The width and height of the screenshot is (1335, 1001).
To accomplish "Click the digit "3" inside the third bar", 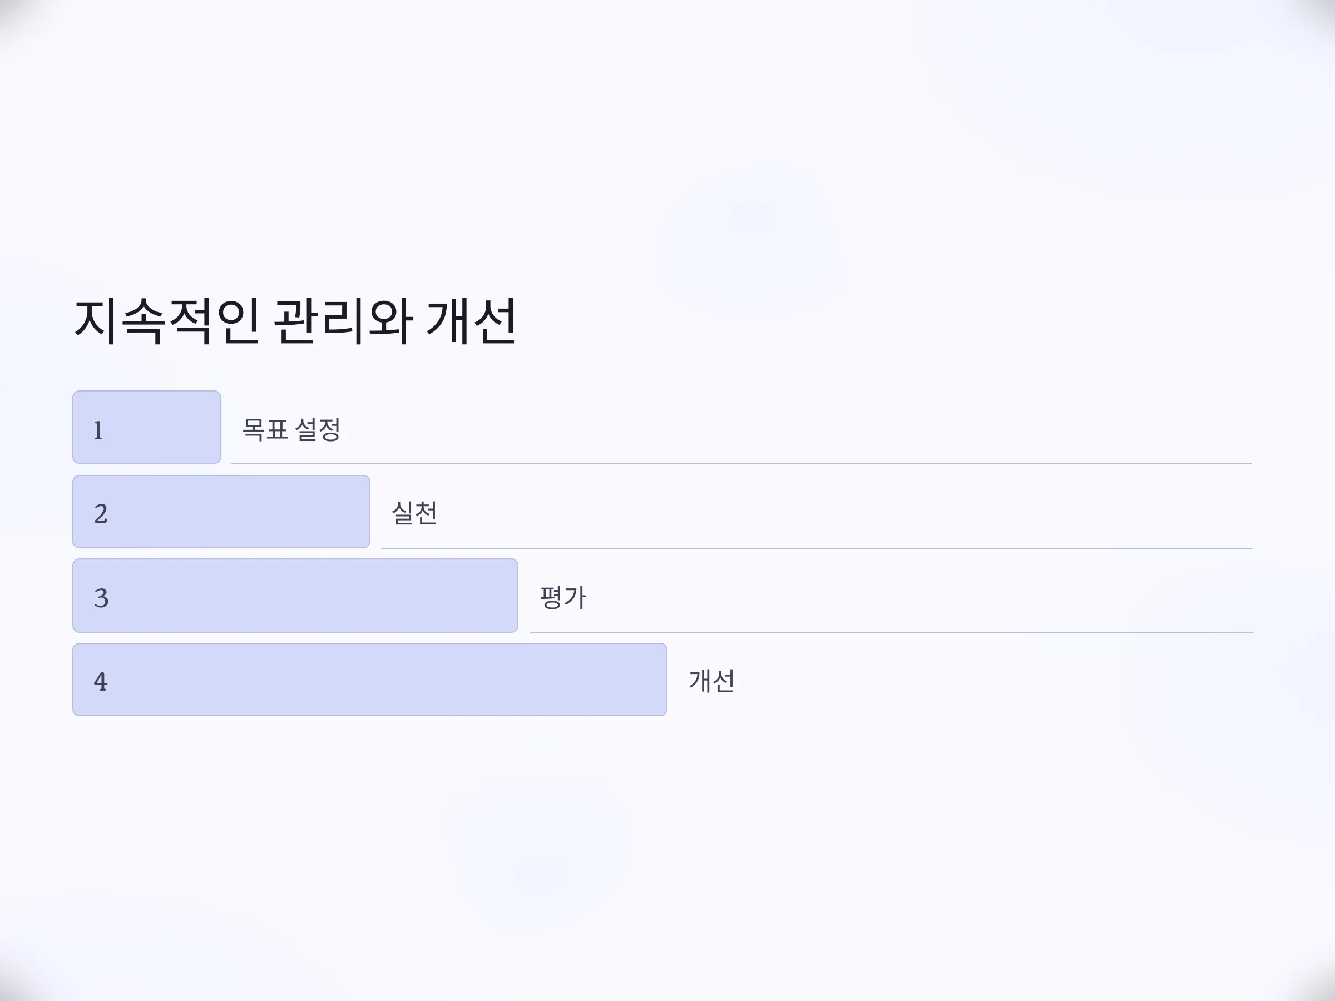I will (101, 598).
